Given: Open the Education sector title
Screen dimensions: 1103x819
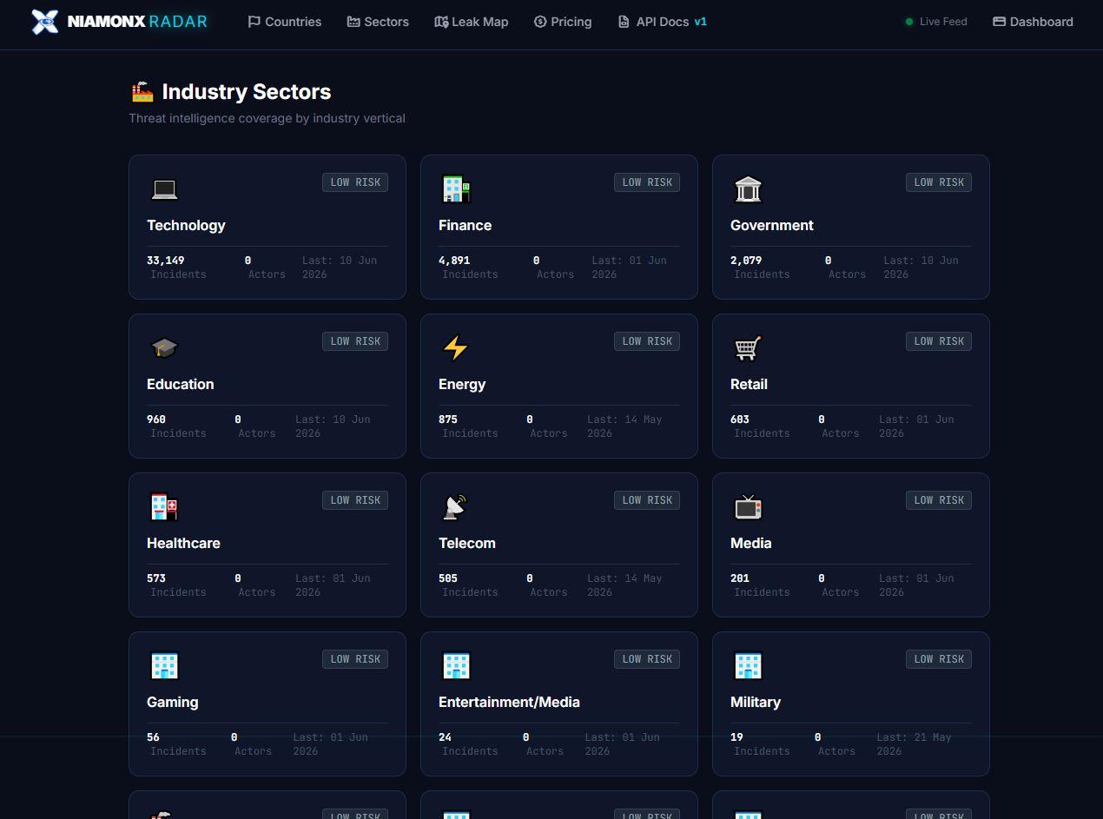Looking at the screenshot, I should pyautogui.click(x=180, y=384).
